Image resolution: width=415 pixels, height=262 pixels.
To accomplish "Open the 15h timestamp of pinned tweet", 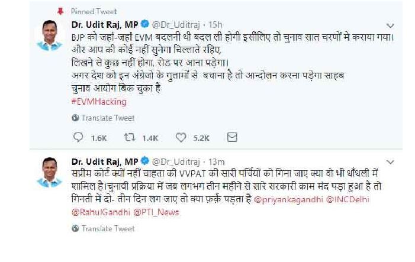I will [x=215, y=25].
